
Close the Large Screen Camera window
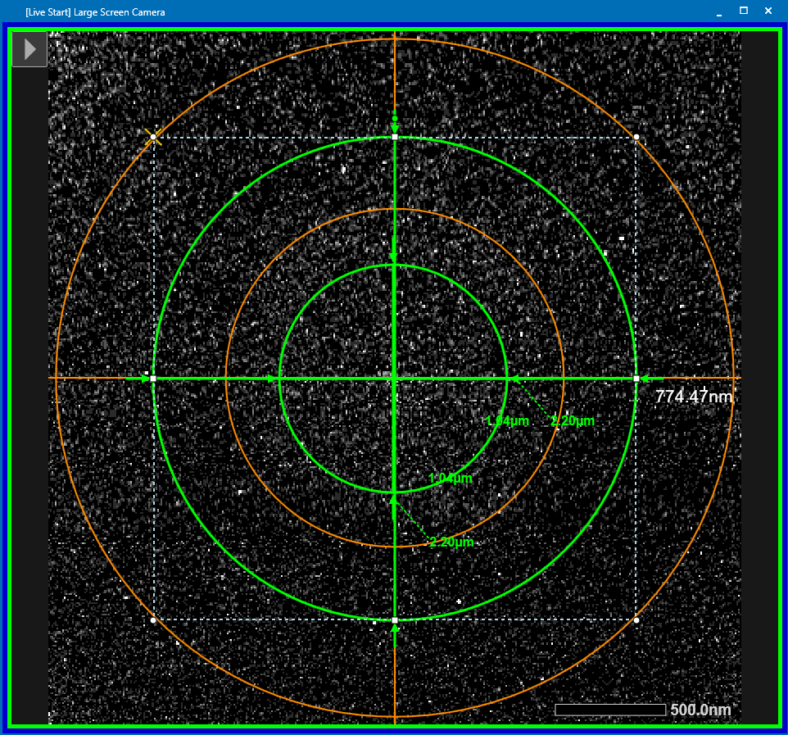tap(768, 11)
